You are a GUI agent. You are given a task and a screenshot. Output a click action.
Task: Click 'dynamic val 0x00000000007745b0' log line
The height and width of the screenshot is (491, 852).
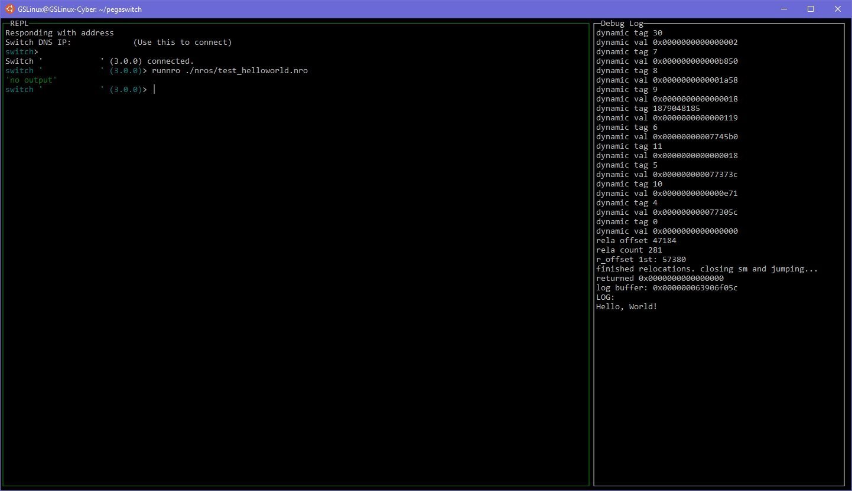coord(667,137)
